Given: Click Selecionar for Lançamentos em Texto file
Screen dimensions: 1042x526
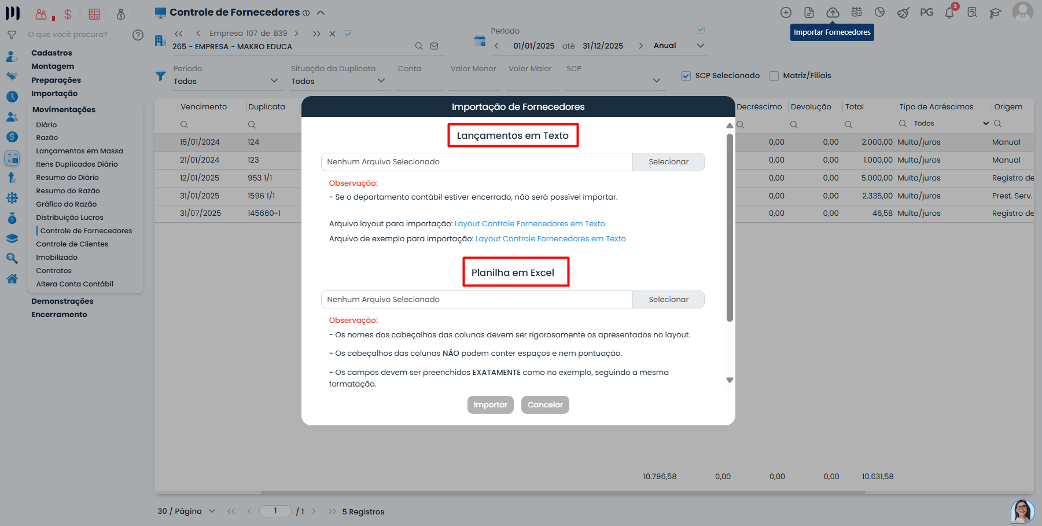Looking at the screenshot, I should [x=668, y=162].
